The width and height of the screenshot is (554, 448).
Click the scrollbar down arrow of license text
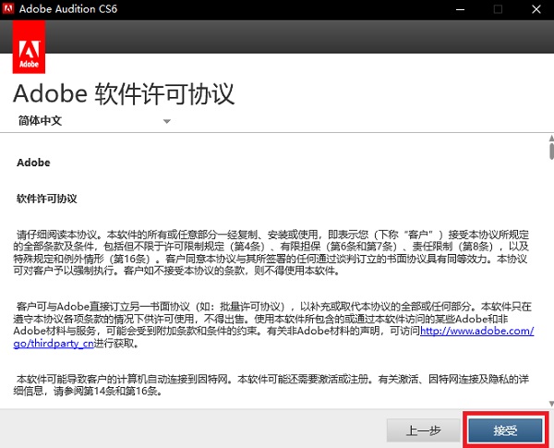(x=549, y=403)
